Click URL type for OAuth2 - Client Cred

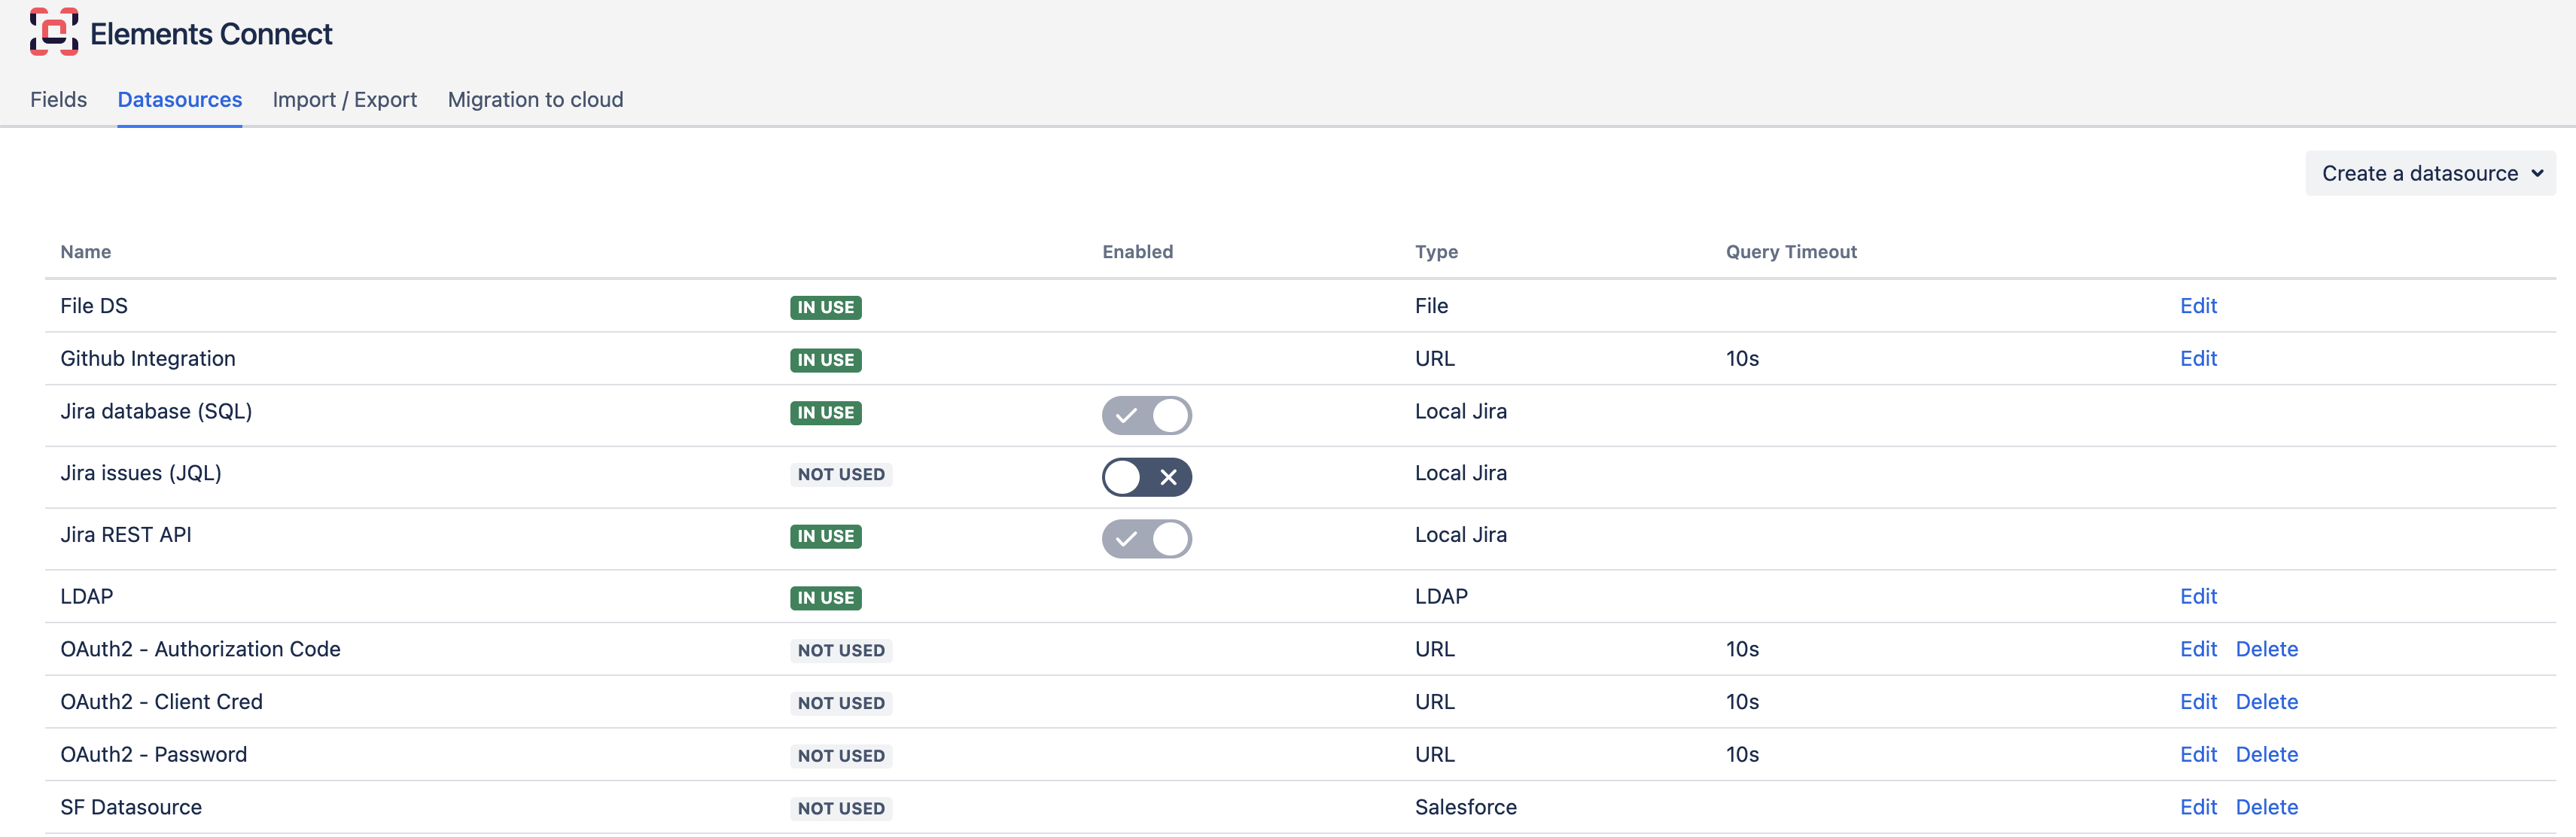(1435, 703)
